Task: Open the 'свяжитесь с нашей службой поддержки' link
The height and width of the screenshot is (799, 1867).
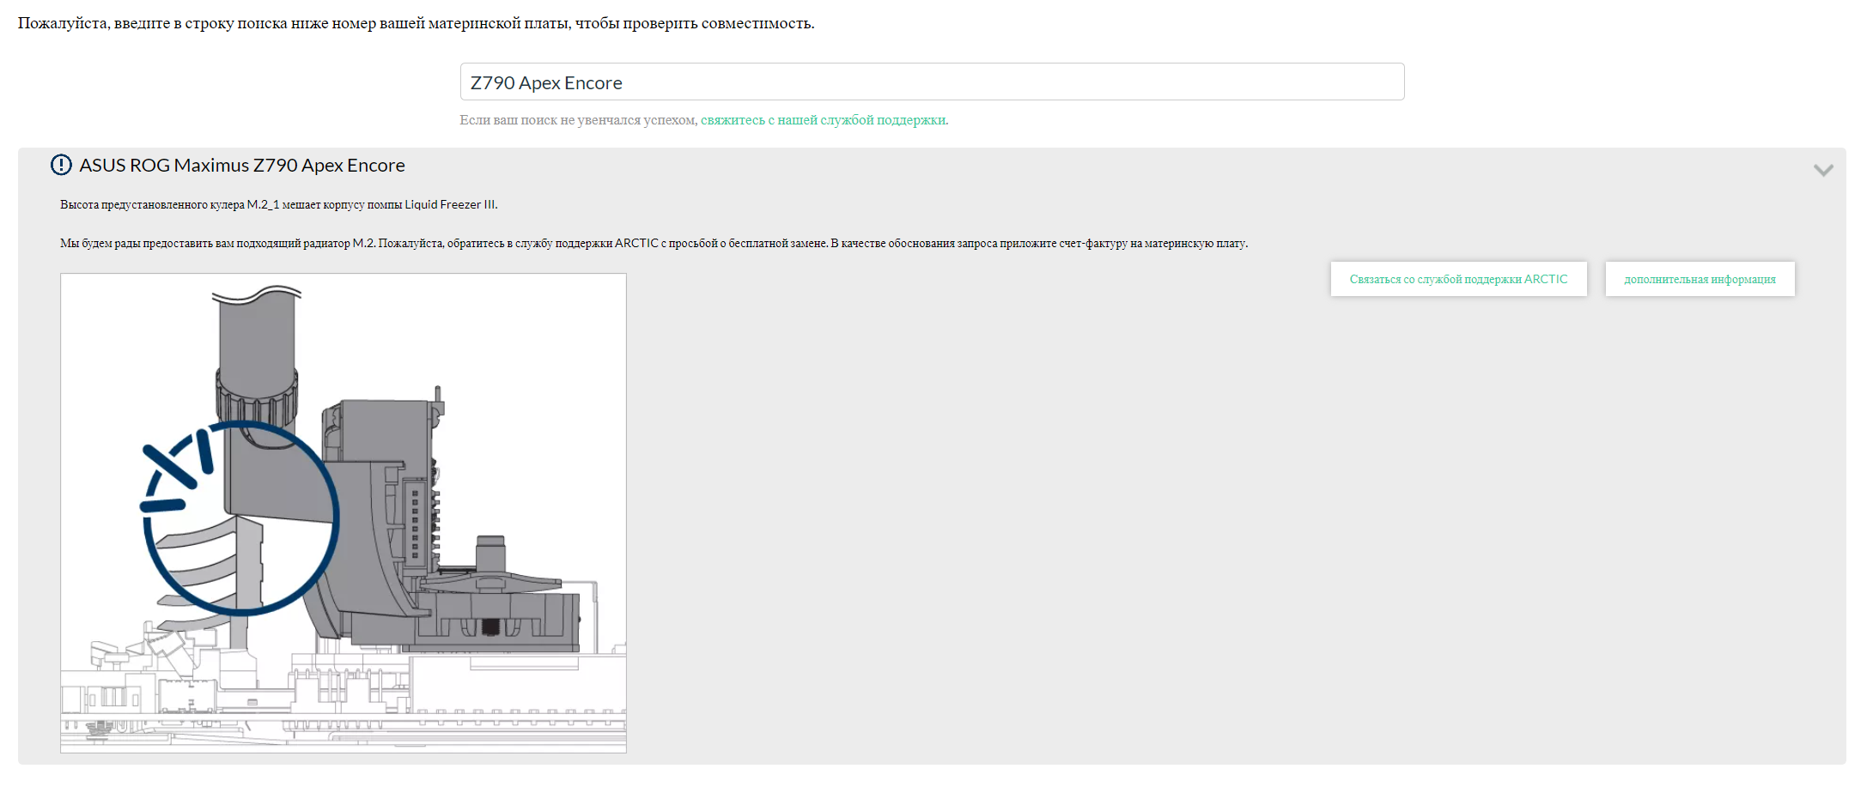Action: tap(824, 120)
